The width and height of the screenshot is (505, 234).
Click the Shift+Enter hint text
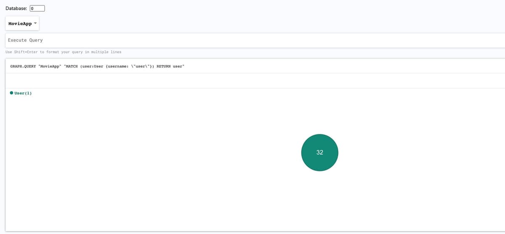(63, 52)
